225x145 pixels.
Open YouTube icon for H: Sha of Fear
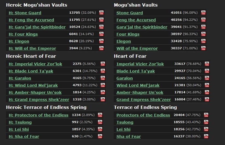coord(100,136)
